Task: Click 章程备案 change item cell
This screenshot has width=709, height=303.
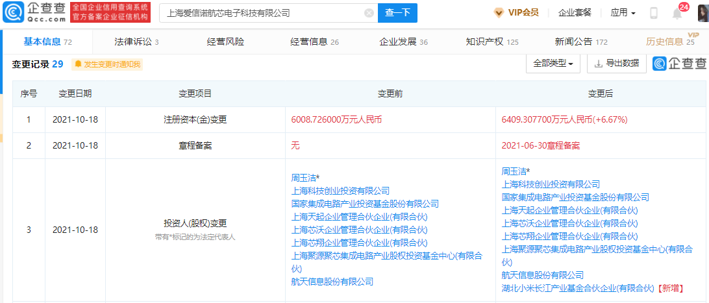Action: click(x=195, y=146)
